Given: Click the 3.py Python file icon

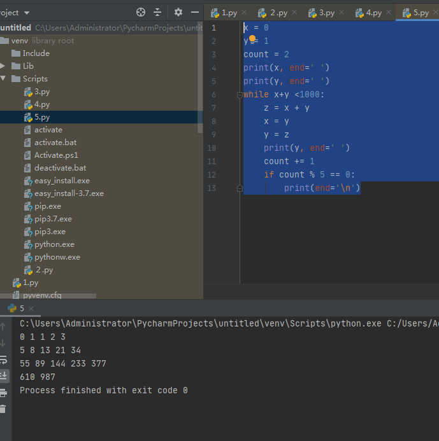Looking at the screenshot, I should pyautogui.click(x=28, y=92).
